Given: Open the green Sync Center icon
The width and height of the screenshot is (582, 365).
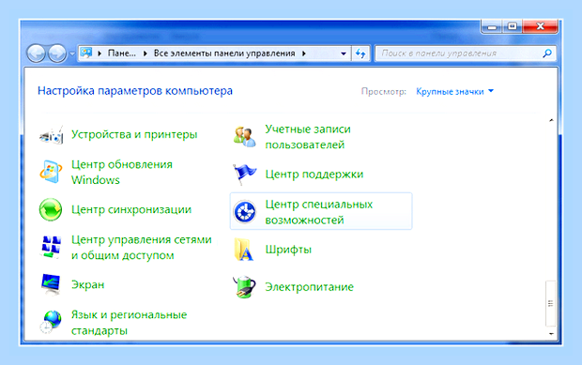Looking at the screenshot, I should [x=51, y=209].
